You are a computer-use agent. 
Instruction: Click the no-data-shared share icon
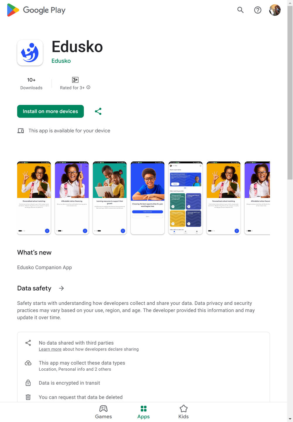(x=28, y=343)
